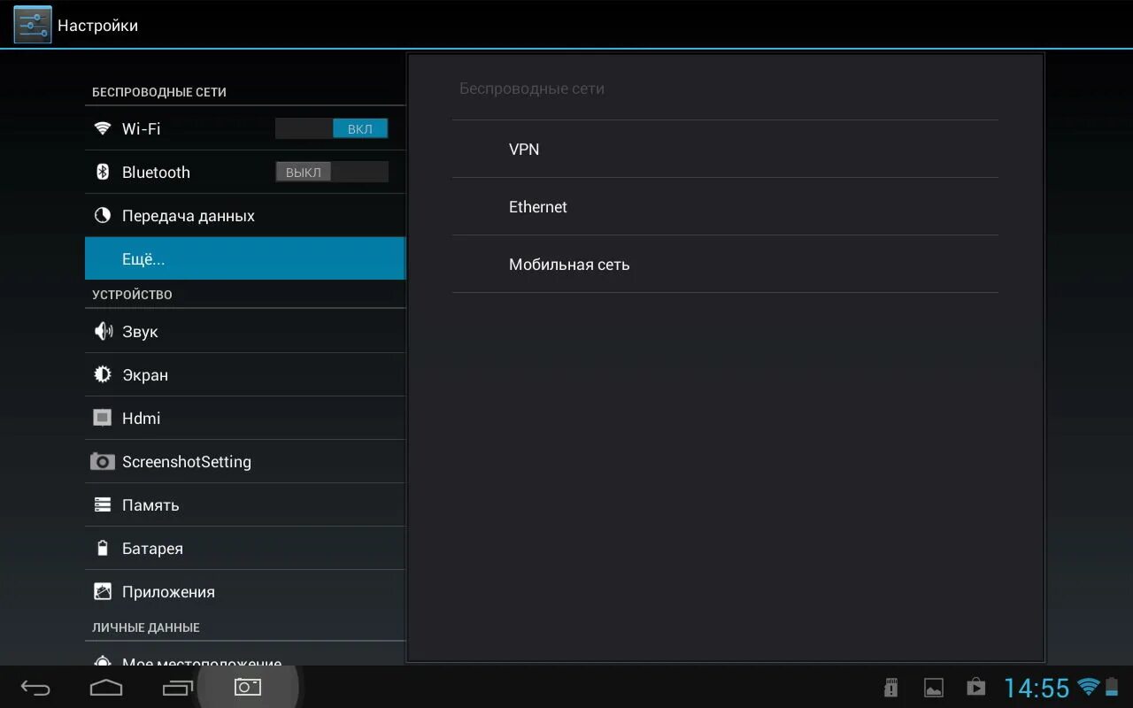
Task: Click the apps icon beside Приложения
Action: [103, 591]
